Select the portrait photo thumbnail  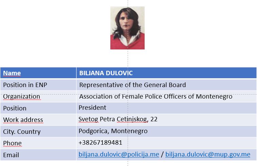tap(127, 28)
